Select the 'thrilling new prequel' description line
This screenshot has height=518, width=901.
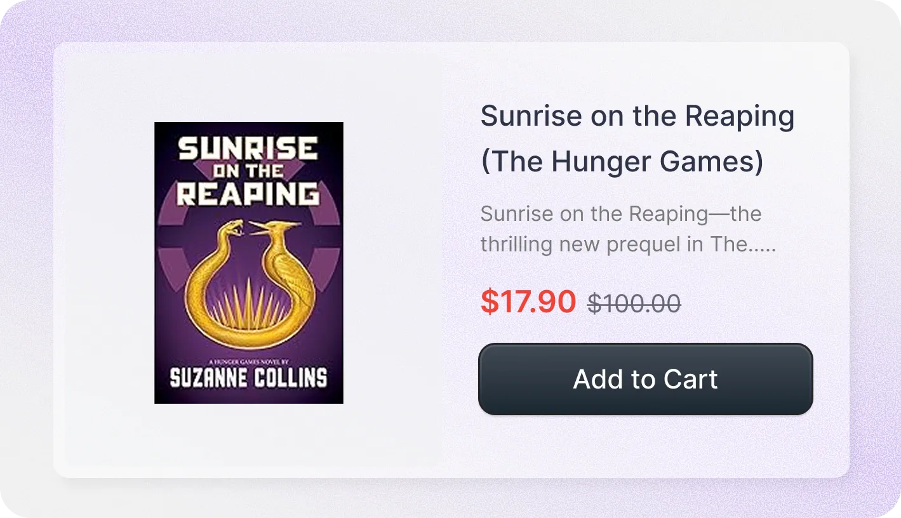[629, 244]
